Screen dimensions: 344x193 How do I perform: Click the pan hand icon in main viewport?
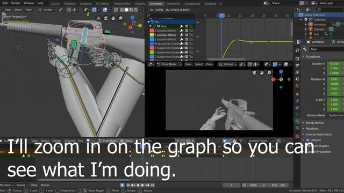[x=113, y=18]
